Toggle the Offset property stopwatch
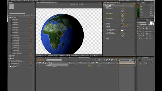This screenshot has width=162, height=91. coord(106,25)
